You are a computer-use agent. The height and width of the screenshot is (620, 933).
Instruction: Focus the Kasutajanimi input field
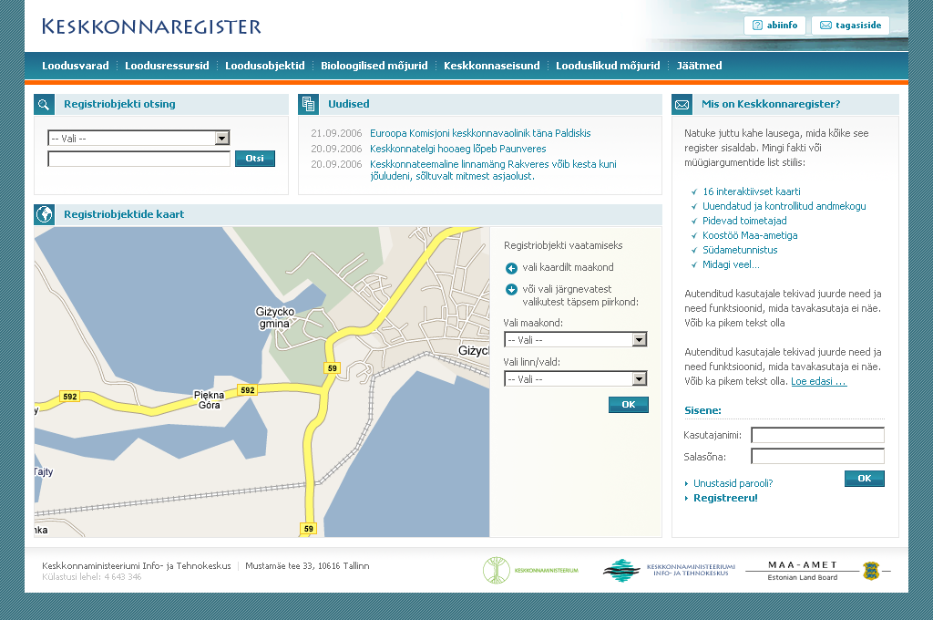coord(817,436)
